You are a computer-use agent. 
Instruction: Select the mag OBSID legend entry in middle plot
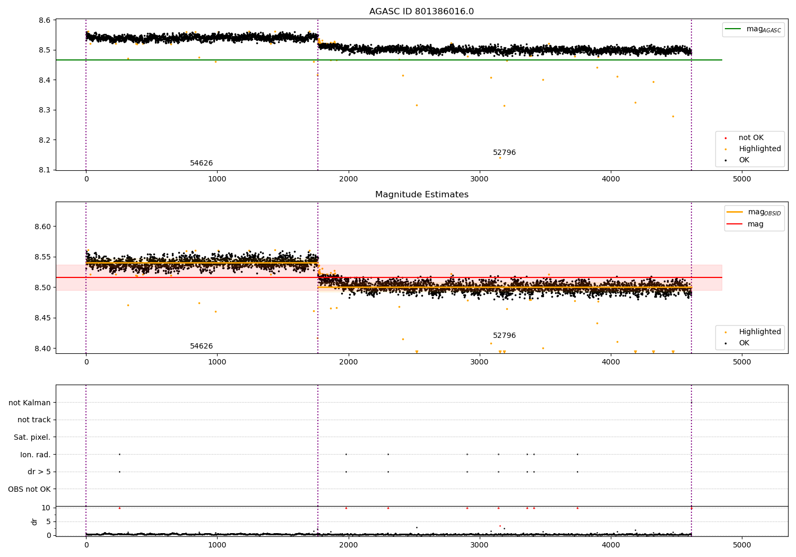click(x=754, y=212)
